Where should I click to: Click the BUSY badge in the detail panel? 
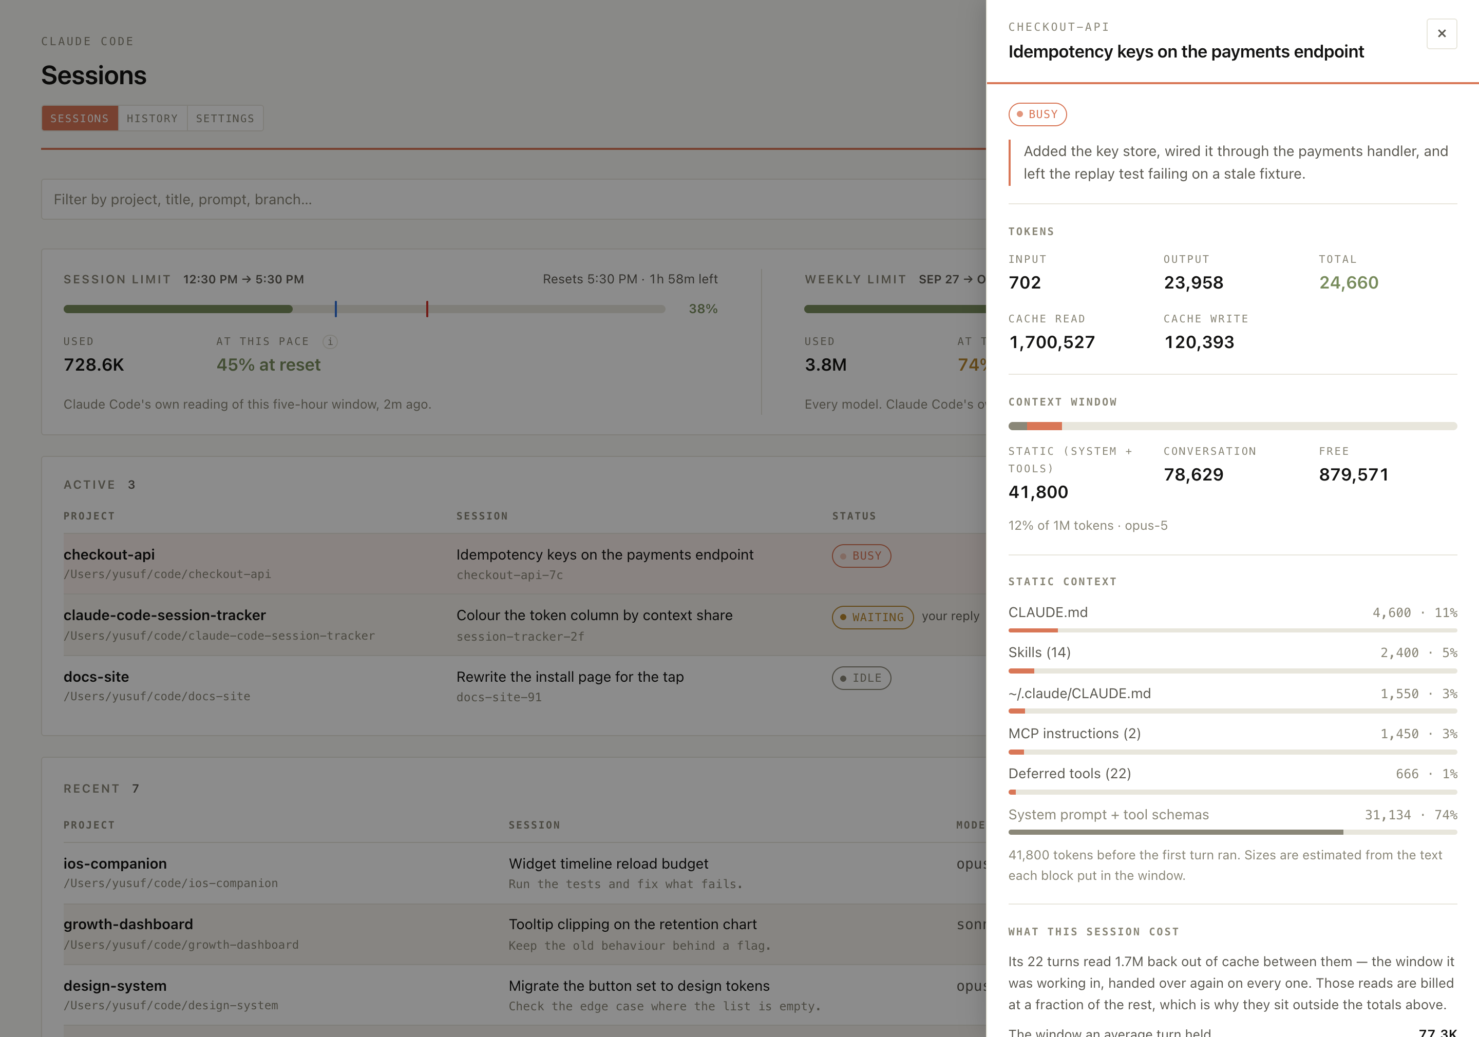[x=1038, y=114]
